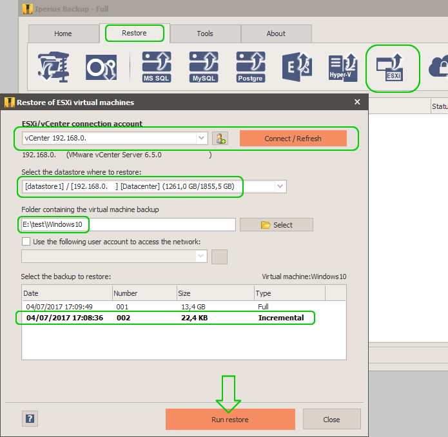Screen dimensions: 448x437
Task: Click the Number column header
Action: click(x=144, y=293)
